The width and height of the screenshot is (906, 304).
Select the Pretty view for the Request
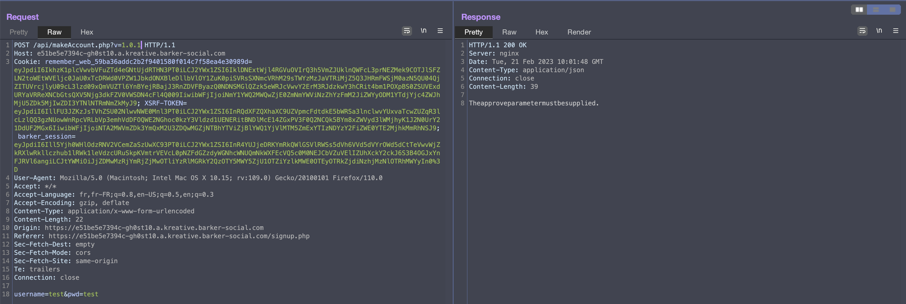18,32
